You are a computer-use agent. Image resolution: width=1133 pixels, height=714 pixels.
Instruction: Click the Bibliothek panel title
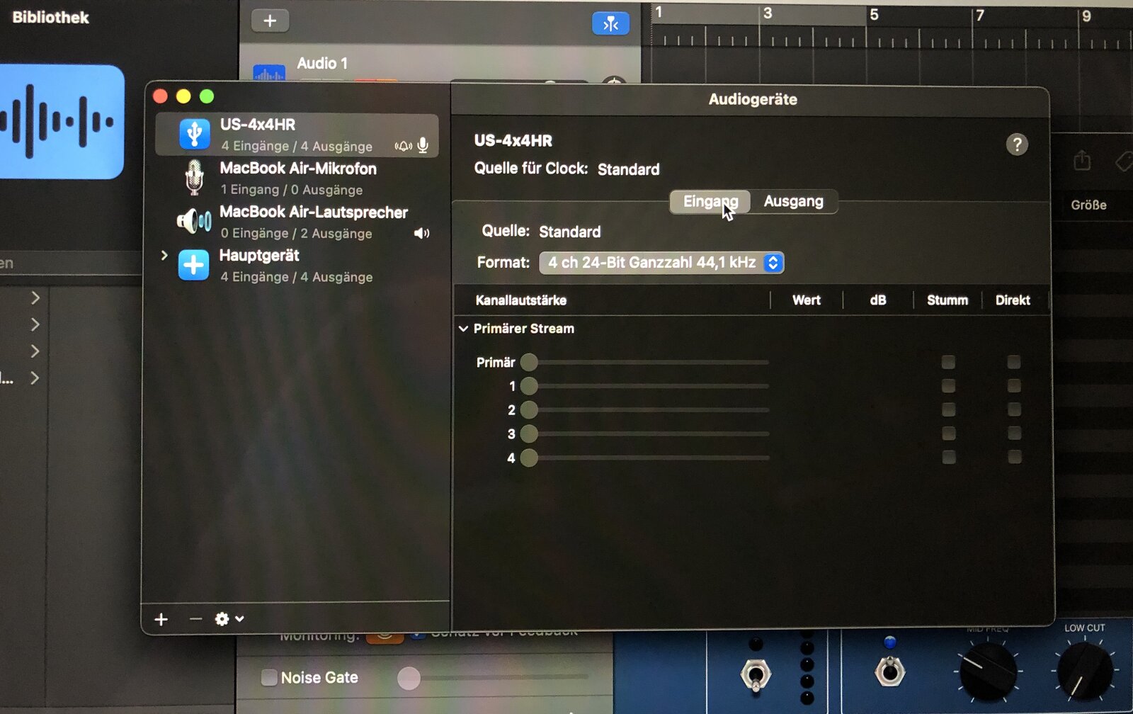pyautogui.click(x=50, y=18)
